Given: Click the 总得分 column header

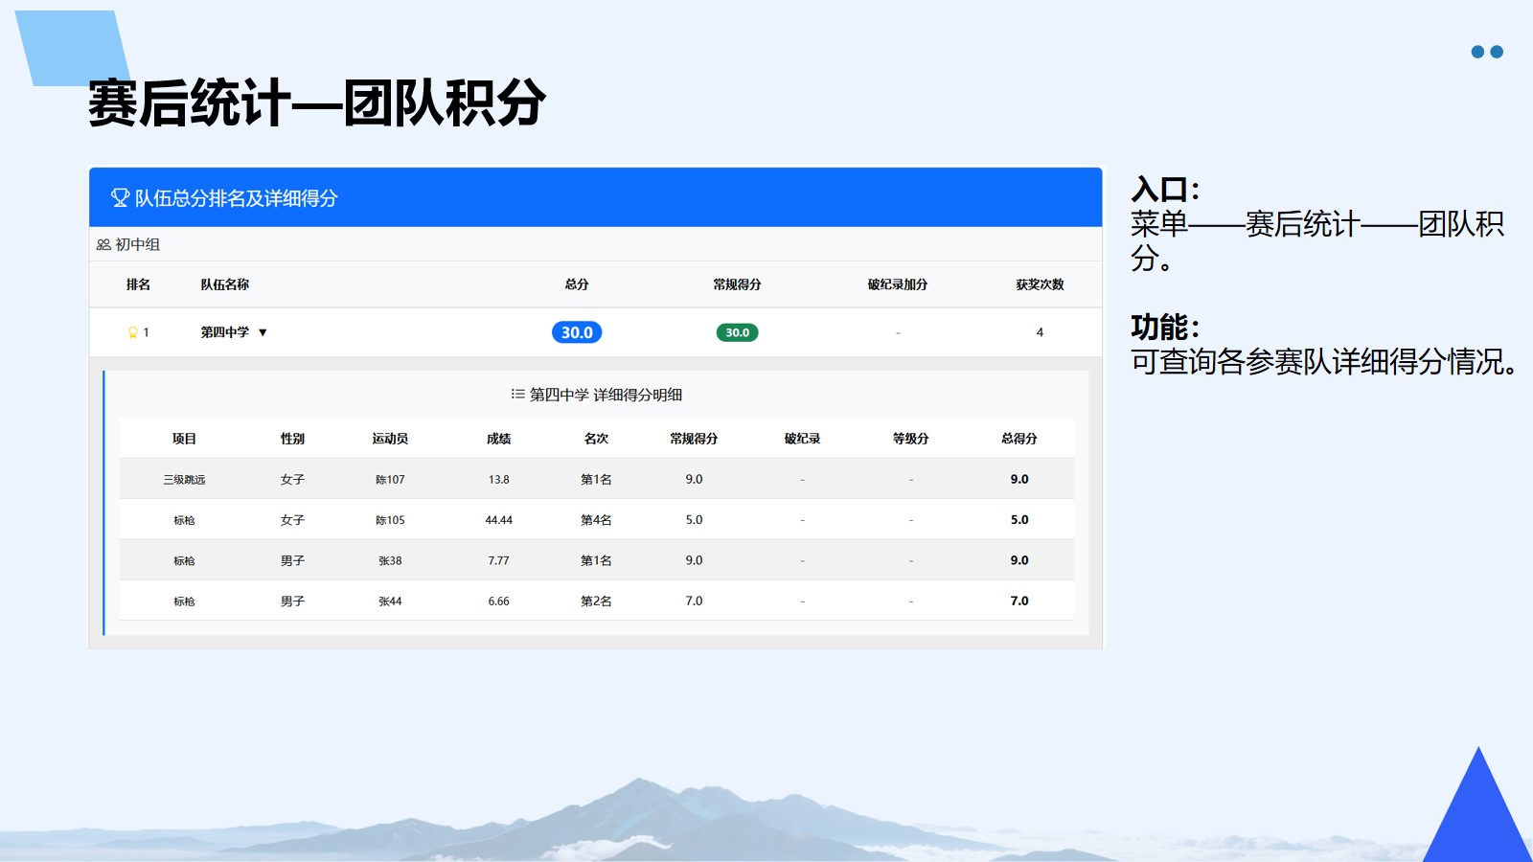Looking at the screenshot, I should (1018, 439).
